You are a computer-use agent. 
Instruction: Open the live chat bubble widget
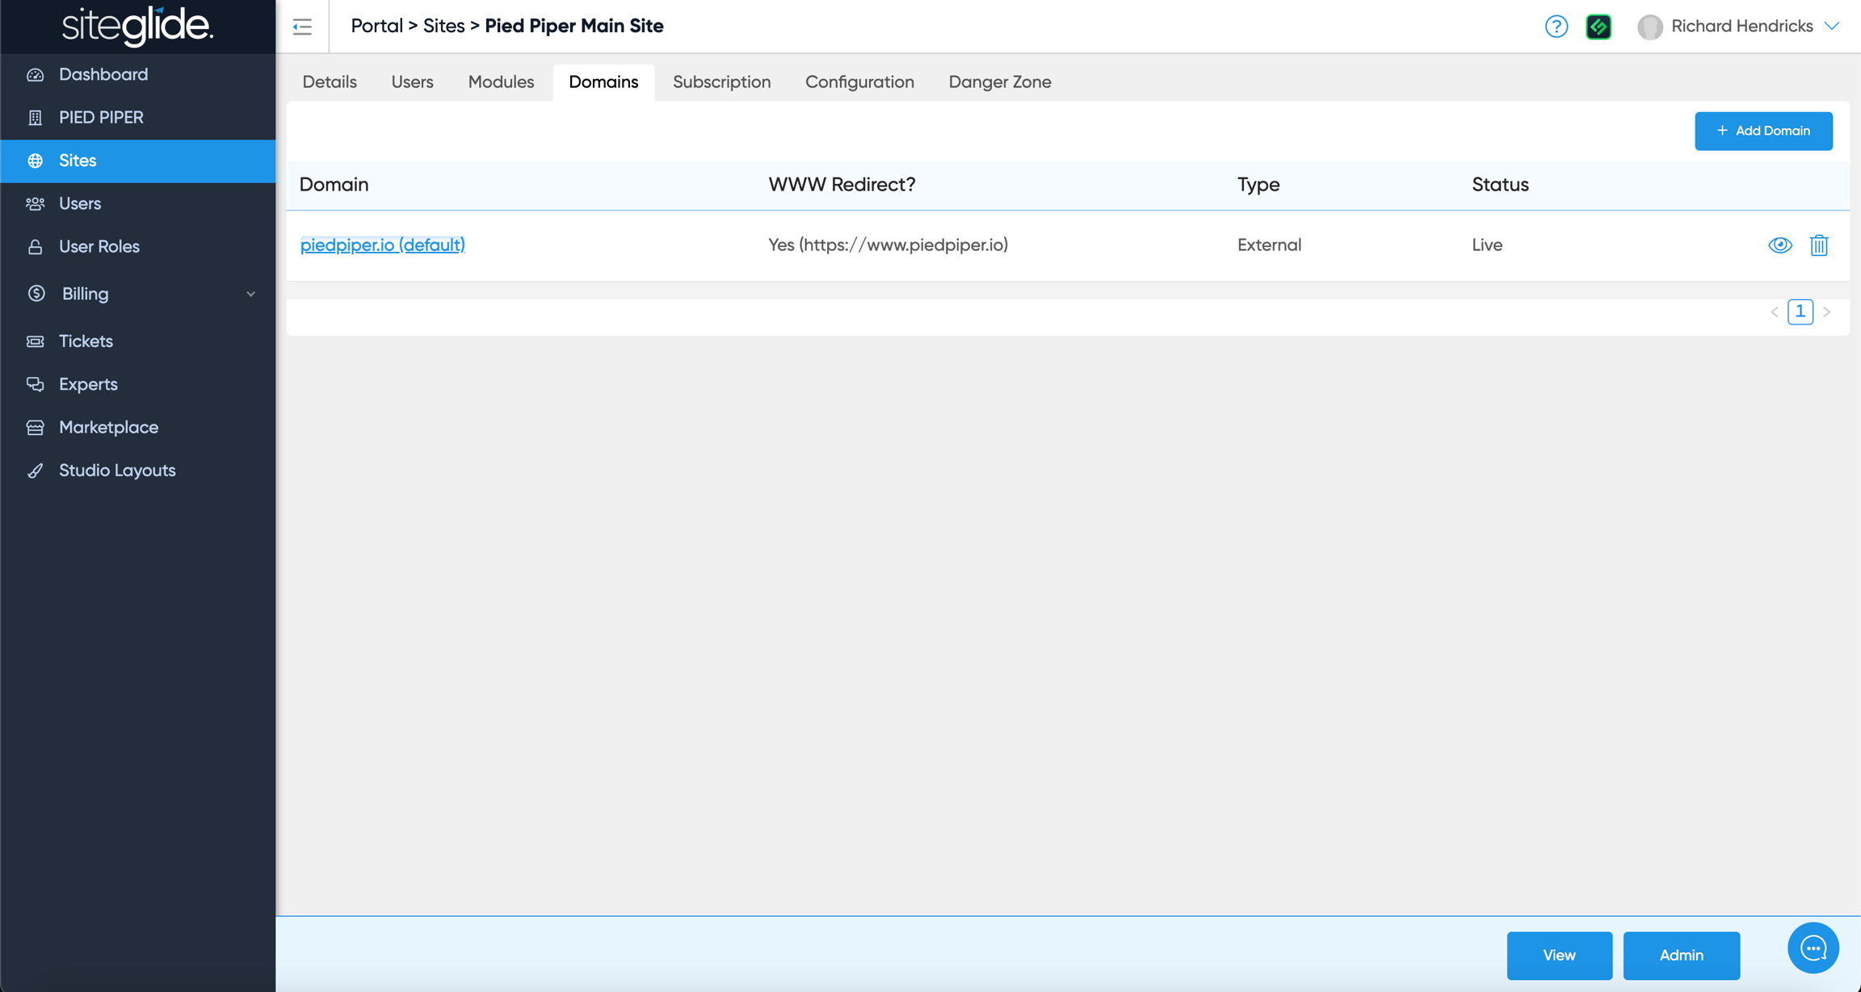[x=1813, y=948]
